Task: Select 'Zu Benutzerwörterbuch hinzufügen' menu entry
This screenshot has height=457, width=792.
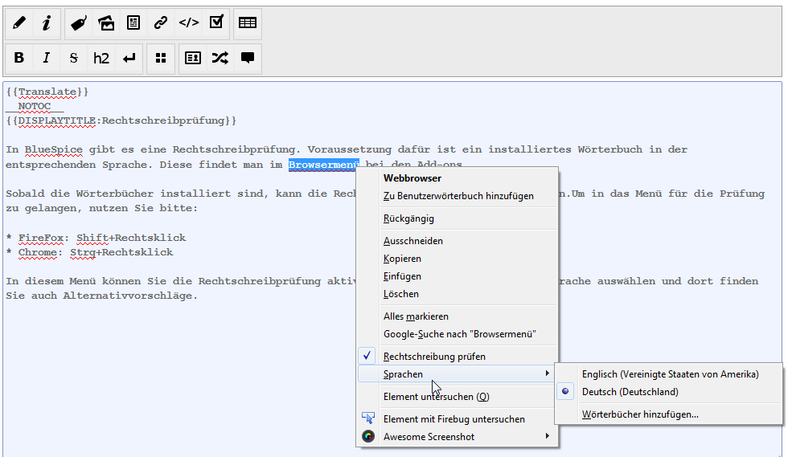Action: click(x=458, y=196)
